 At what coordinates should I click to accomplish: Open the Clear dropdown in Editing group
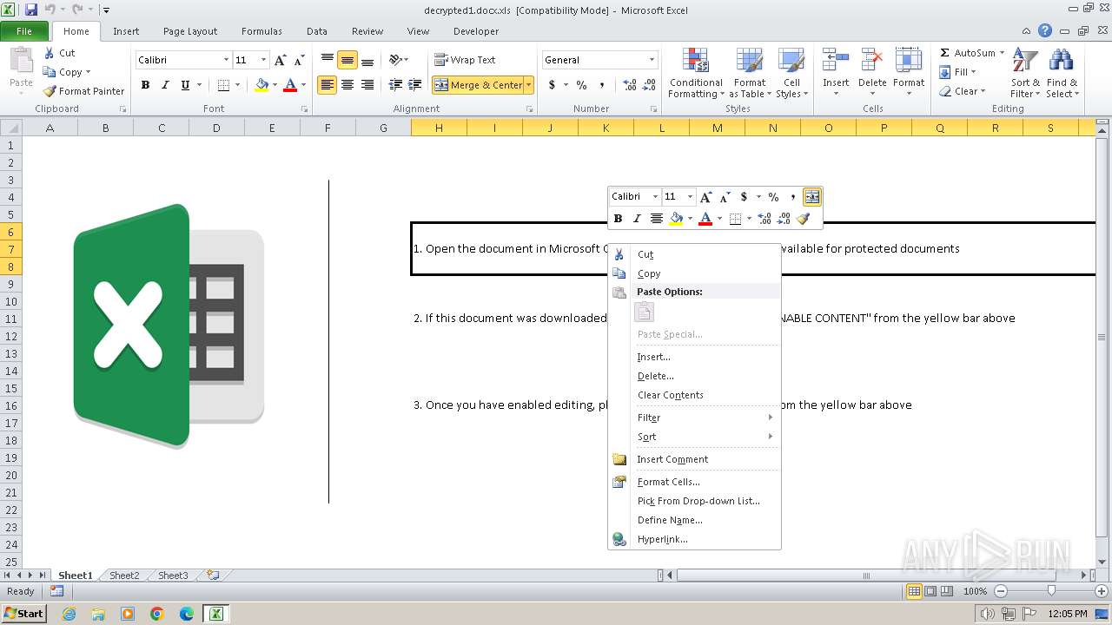tap(962, 91)
